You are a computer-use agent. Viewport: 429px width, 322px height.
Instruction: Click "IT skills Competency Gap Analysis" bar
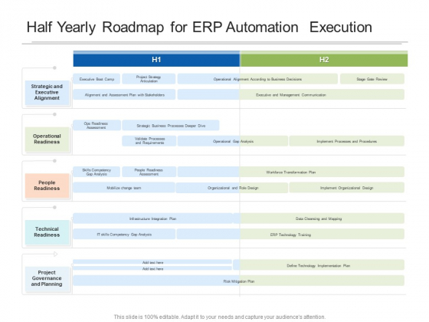coord(124,235)
